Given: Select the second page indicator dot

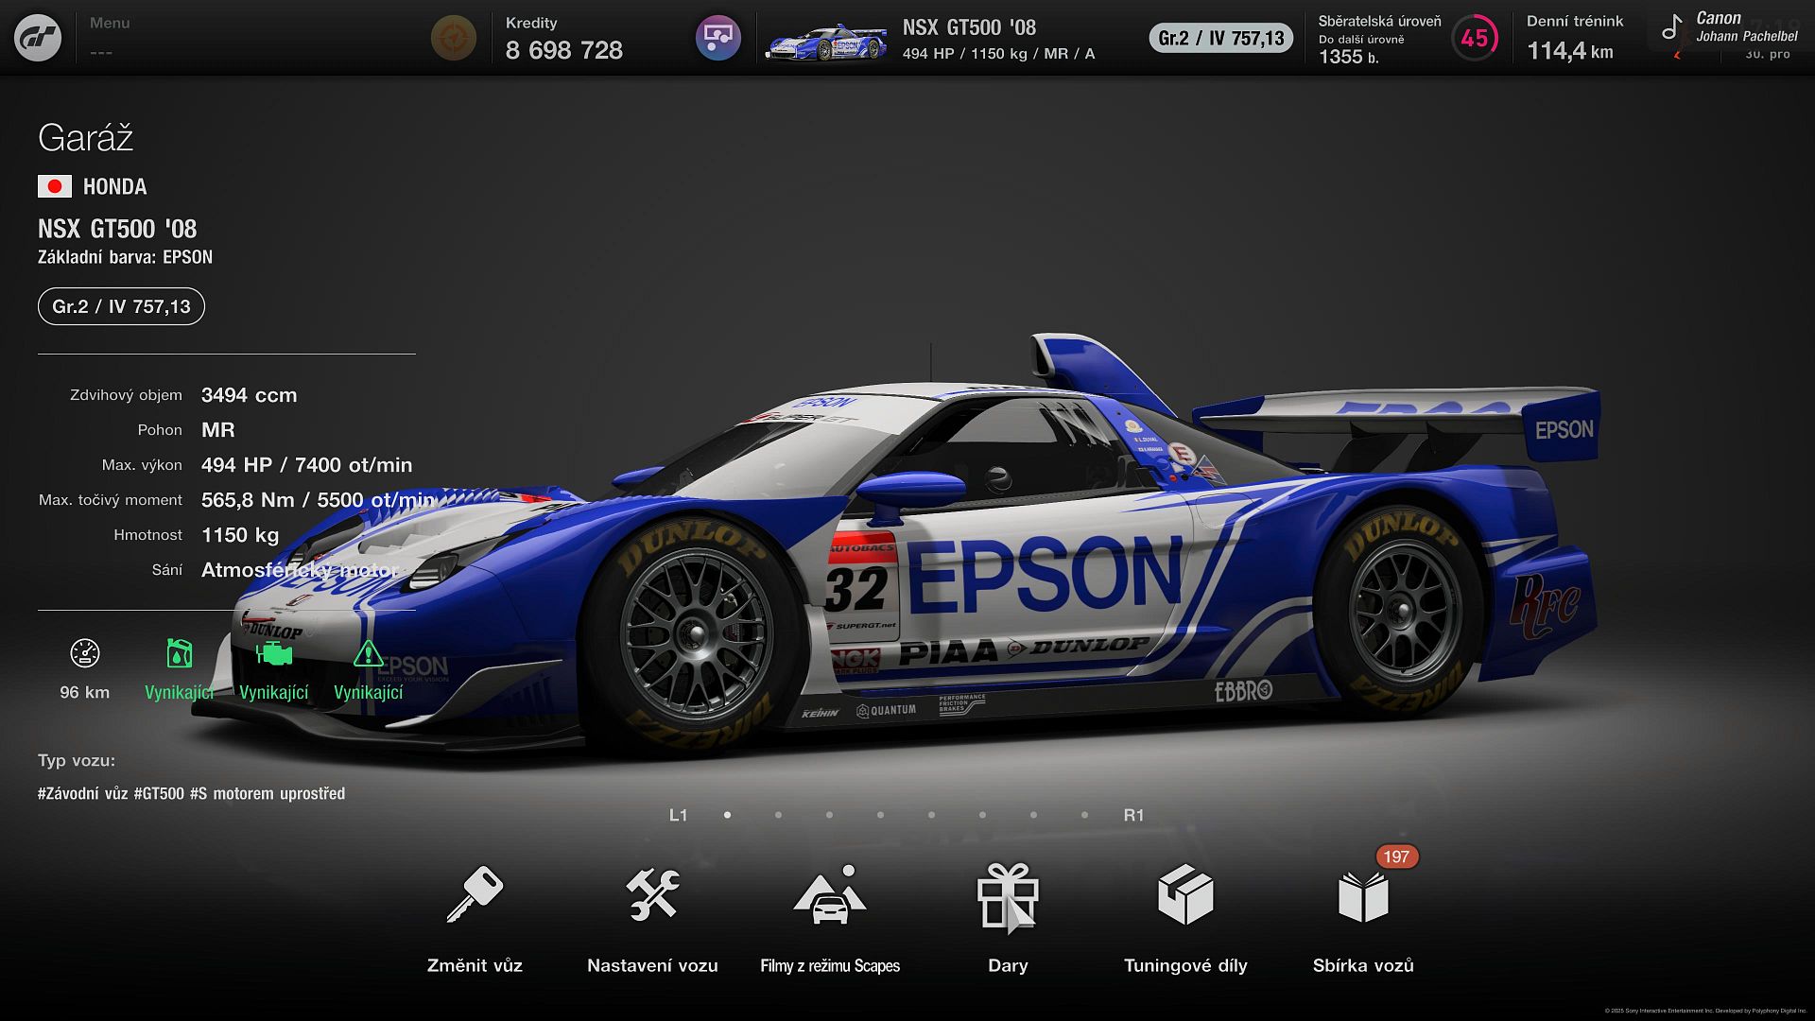Looking at the screenshot, I should [778, 815].
